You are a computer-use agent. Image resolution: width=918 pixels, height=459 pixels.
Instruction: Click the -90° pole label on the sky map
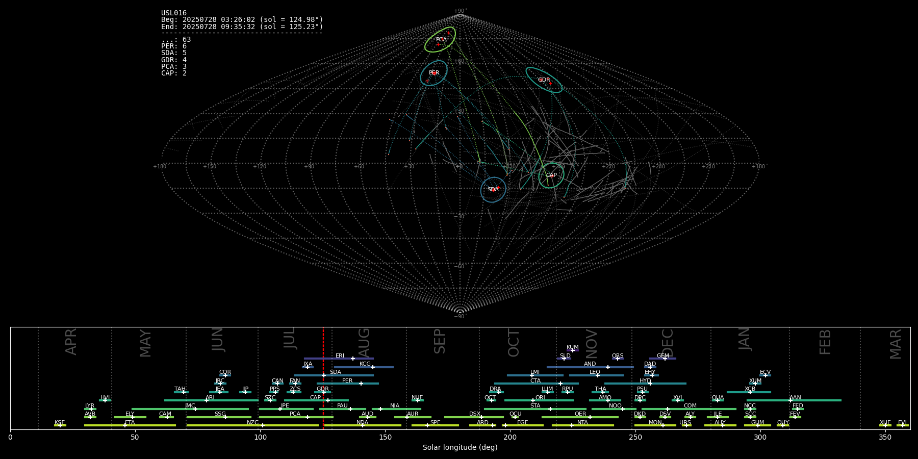(x=460, y=317)
